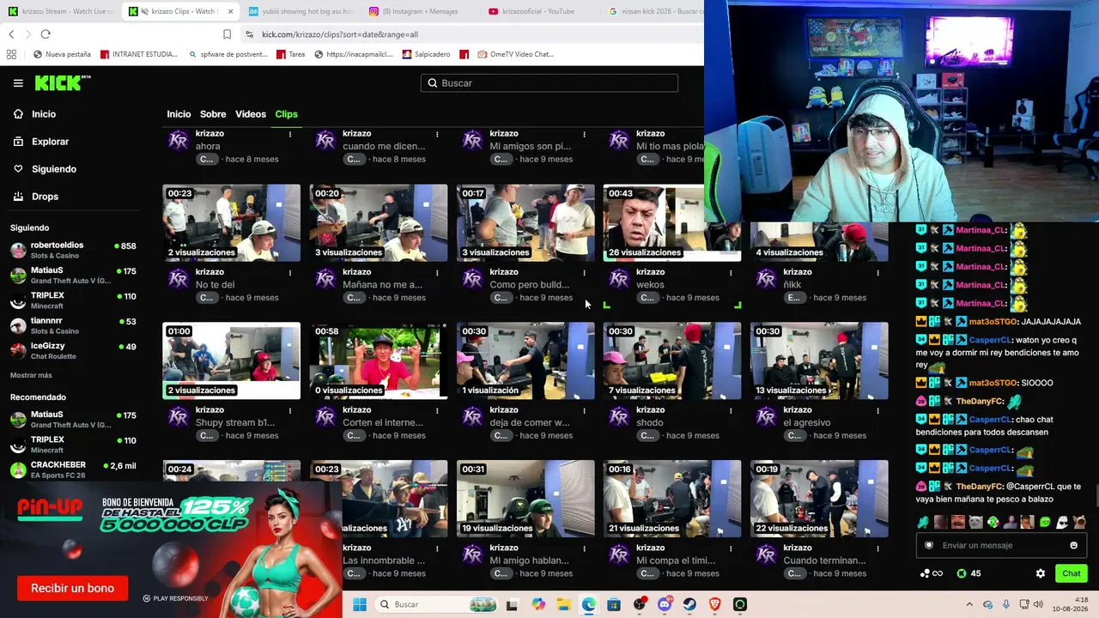1099x618 pixels.
Task: Click the browser reload button
Action: (x=46, y=34)
